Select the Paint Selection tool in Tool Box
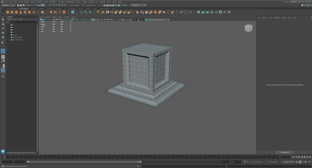 3,28
